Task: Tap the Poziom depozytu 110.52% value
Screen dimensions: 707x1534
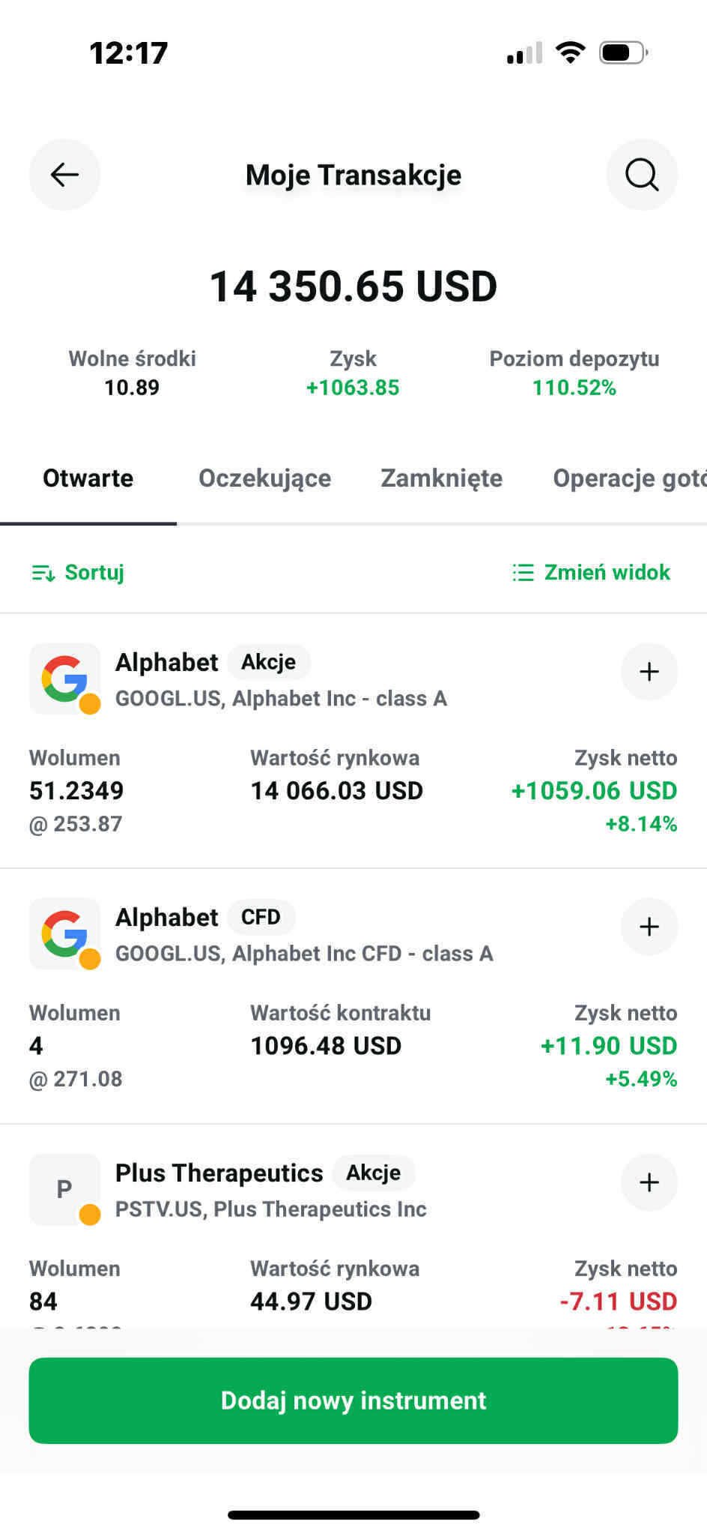Action: point(574,388)
